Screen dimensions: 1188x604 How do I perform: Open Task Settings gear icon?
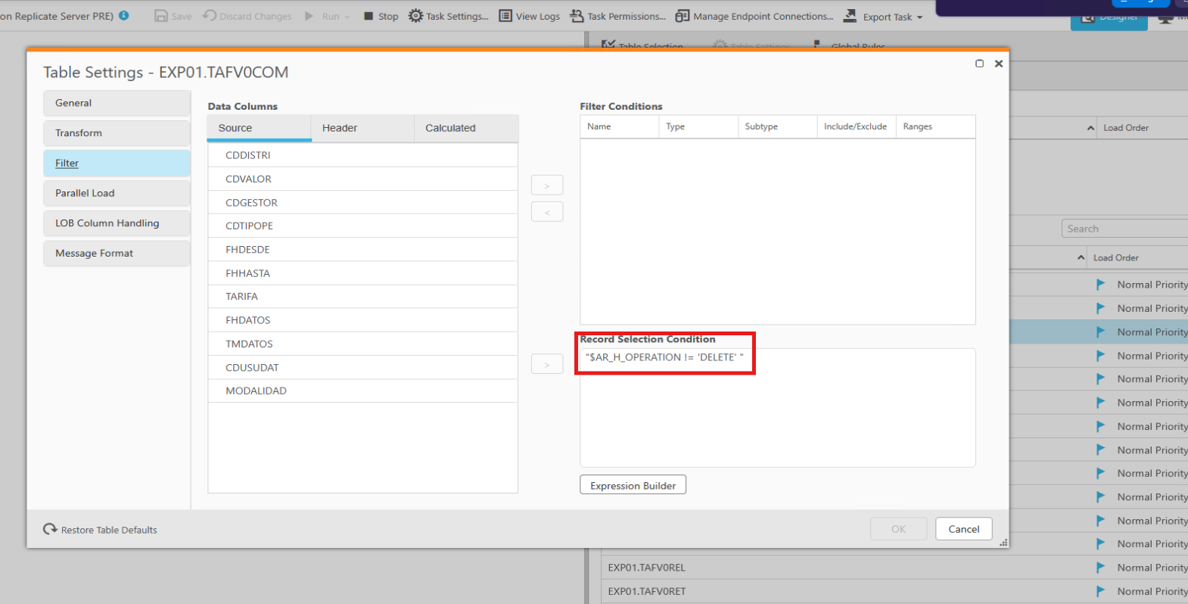coord(415,16)
